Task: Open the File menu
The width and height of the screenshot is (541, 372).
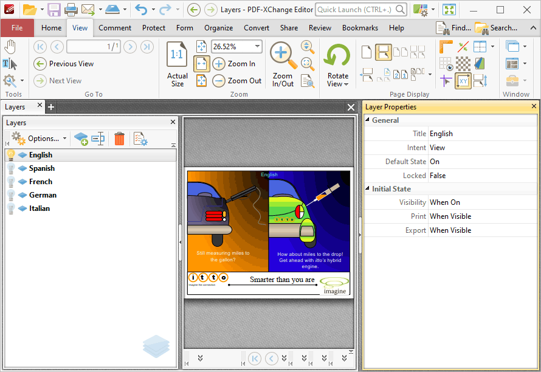Action: (17, 28)
